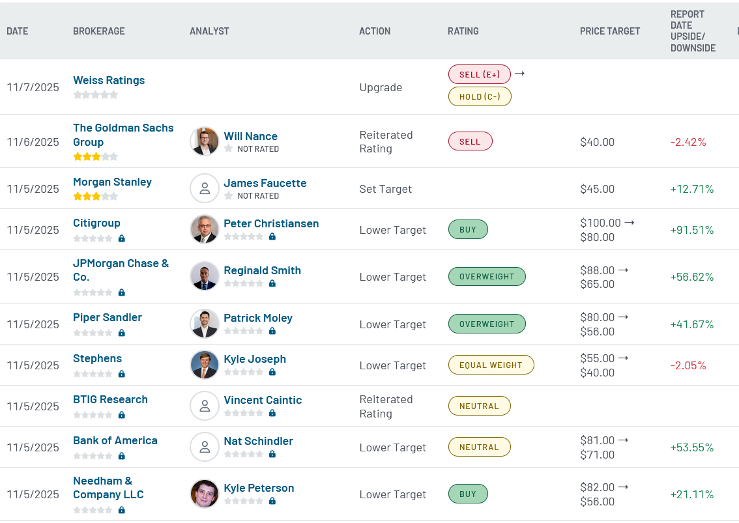Click lock icon under Stephens brokerage
Viewport: 739px width, 523px height.
click(x=122, y=374)
